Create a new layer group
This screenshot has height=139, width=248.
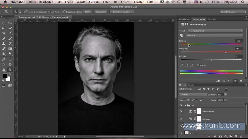tap(231, 136)
